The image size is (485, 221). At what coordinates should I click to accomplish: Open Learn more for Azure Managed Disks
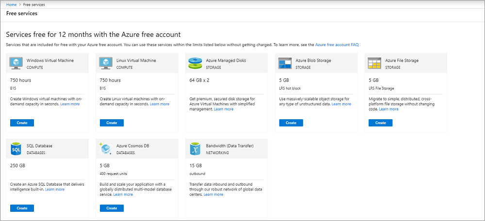point(224,109)
